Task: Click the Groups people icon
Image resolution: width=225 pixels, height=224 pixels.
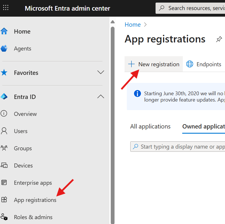Action: coord(4,148)
